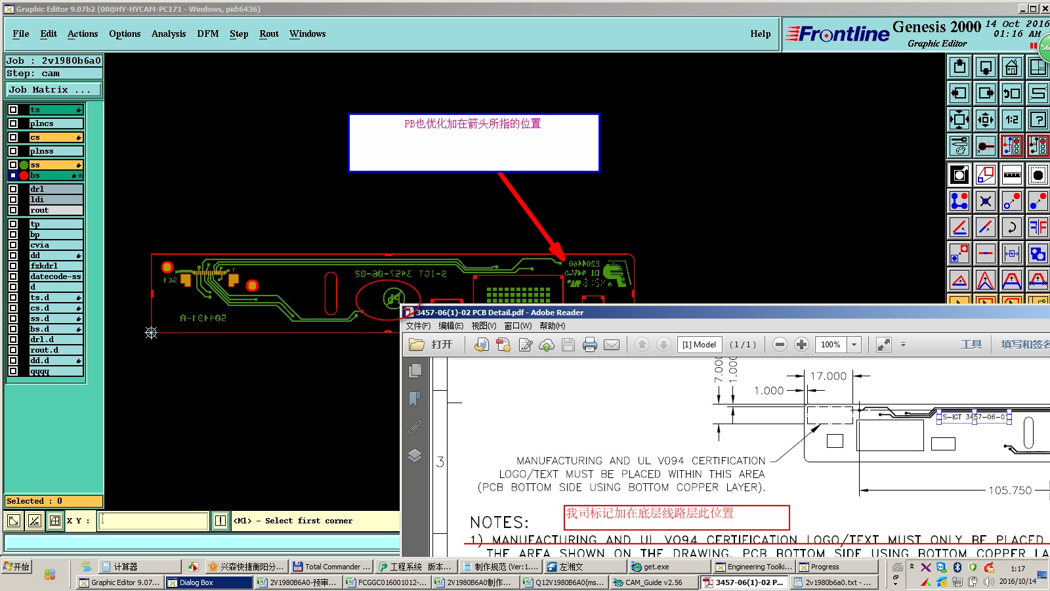The height and width of the screenshot is (591, 1050).
Task: Toggle the checkbox for layer bs.d
Action: (x=13, y=329)
